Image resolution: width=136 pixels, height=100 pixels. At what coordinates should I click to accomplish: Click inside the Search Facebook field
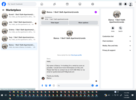pyautogui.click(x=22, y=4)
